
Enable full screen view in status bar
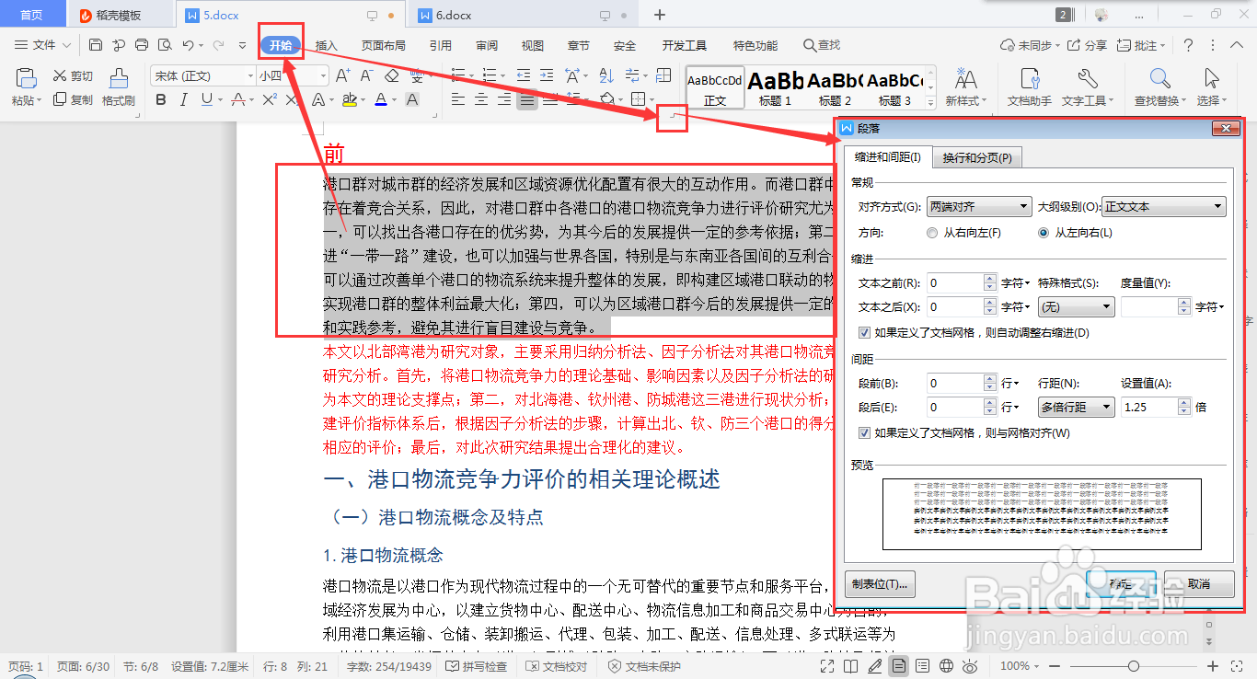point(826,666)
